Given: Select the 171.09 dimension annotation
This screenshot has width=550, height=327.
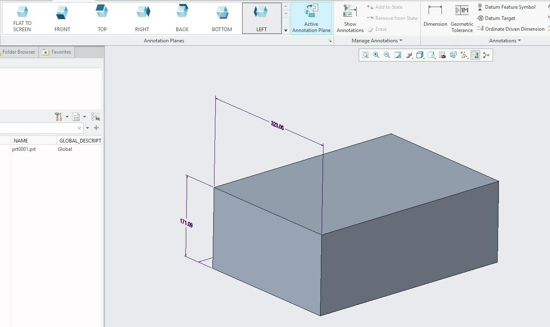Looking at the screenshot, I should click(186, 223).
